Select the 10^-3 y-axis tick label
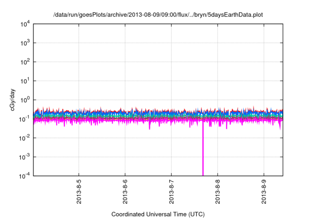 [24, 157]
